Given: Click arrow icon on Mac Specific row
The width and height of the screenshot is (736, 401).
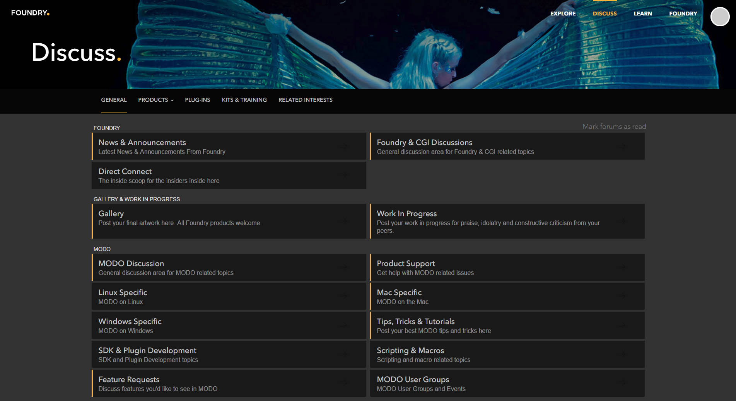Looking at the screenshot, I should tap(622, 296).
